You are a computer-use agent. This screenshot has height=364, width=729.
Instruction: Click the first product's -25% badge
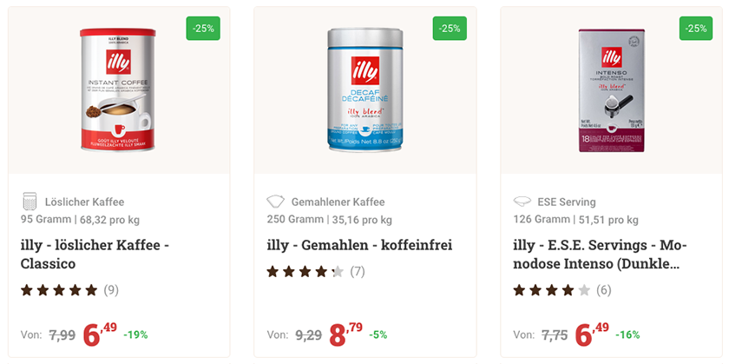[x=203, y=29]
